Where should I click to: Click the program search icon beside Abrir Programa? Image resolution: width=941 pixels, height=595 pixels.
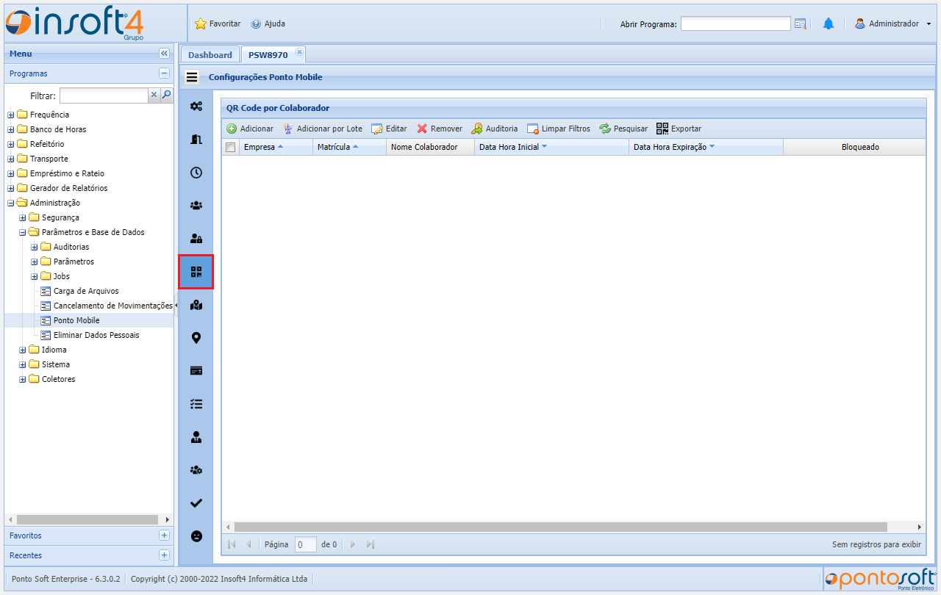point(801,24)
